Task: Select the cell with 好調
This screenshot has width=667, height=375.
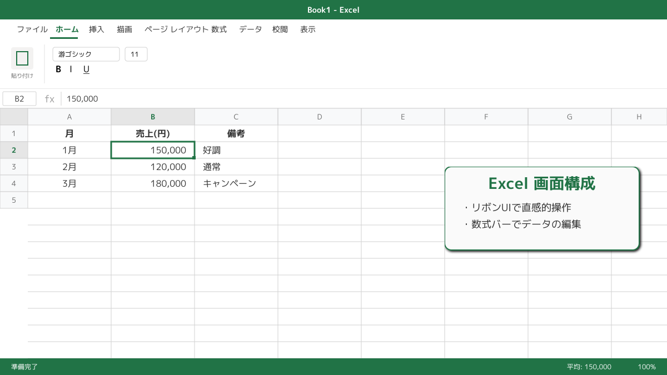Action: [236, 150]
